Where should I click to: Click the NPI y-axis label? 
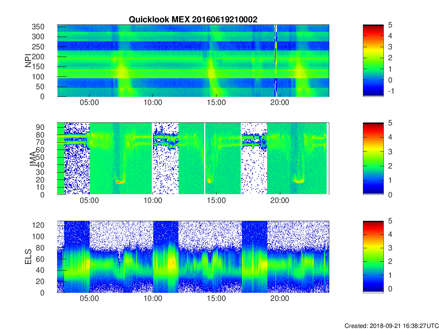pyautogui.click(x=28, y=61)
